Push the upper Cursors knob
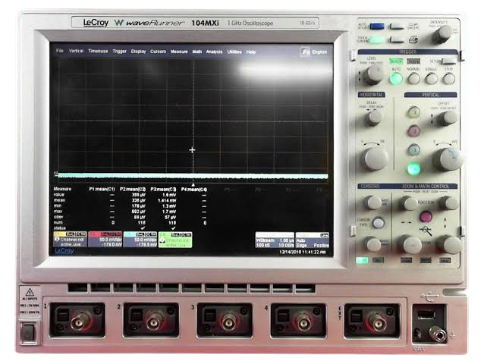 pyautogui.click(x=373, y=202)
